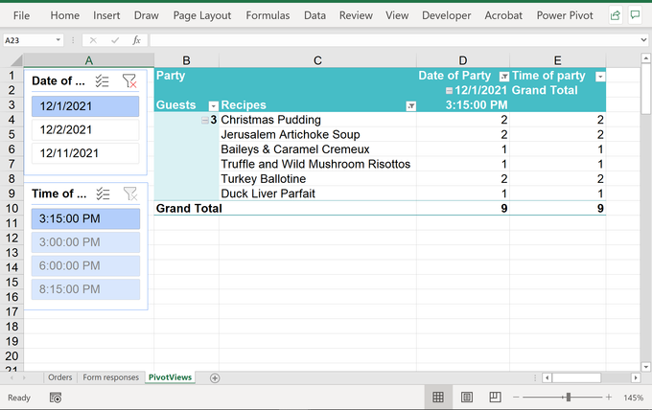This screenshot has height=410, width=652.
Task: Collapse the 3 guests row group
Action: click(205, 121)
